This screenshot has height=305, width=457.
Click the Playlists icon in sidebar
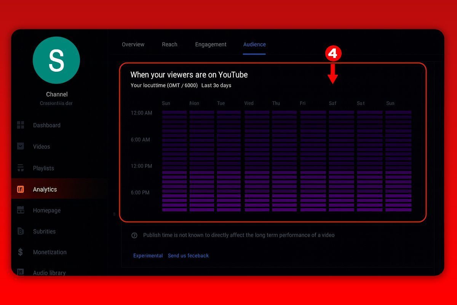click(x=21, y=168)
